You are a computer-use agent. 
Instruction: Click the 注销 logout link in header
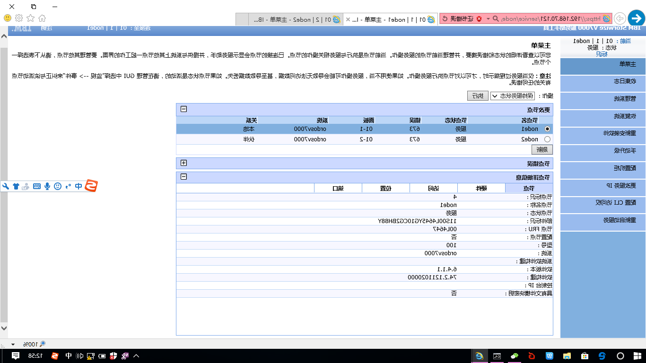47,28
